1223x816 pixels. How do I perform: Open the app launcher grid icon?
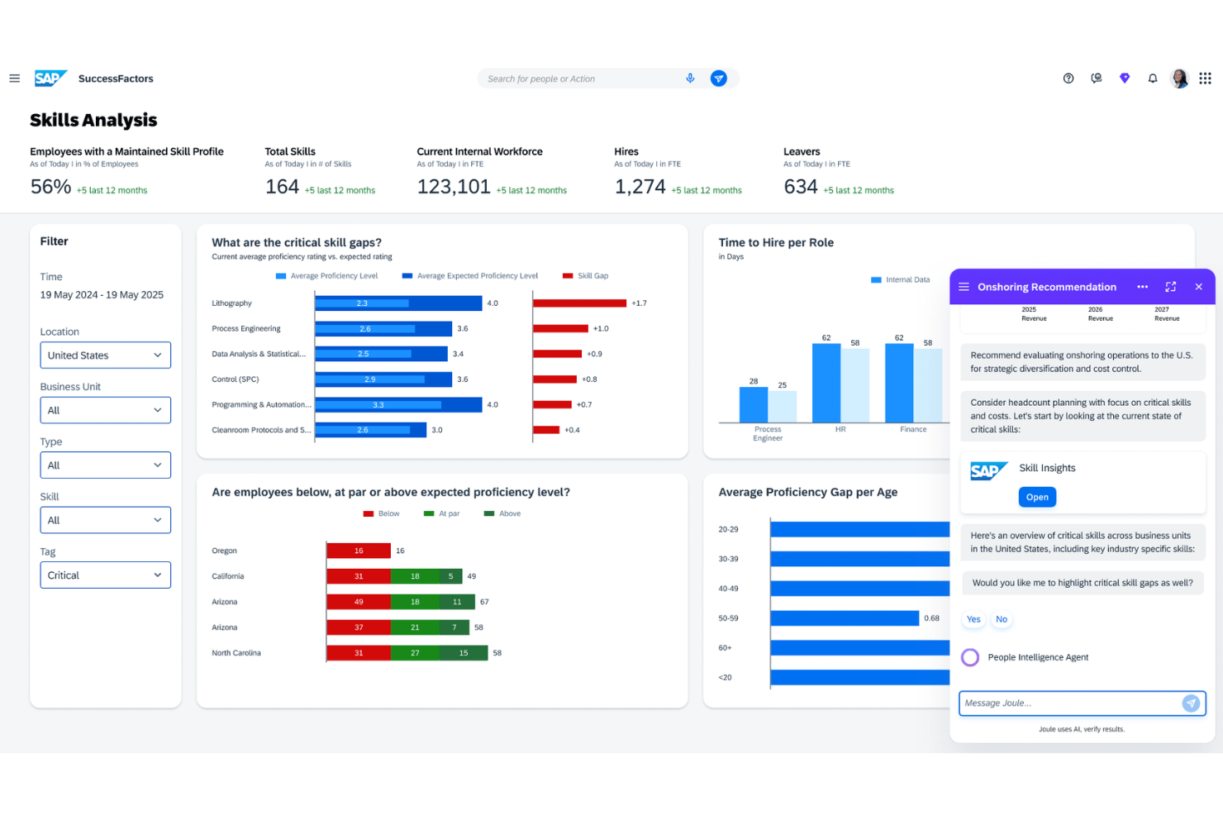[x=1206, y=79]
